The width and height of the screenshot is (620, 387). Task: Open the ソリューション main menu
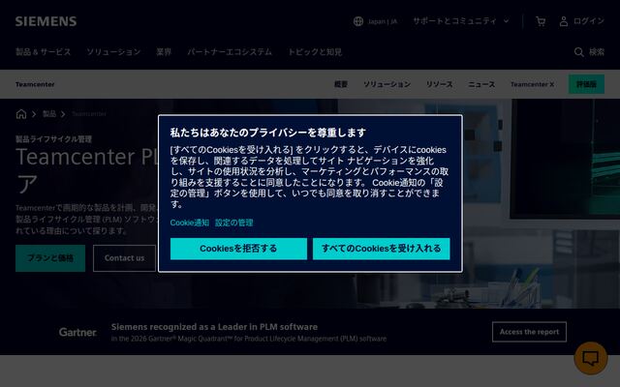pos(113,52)
